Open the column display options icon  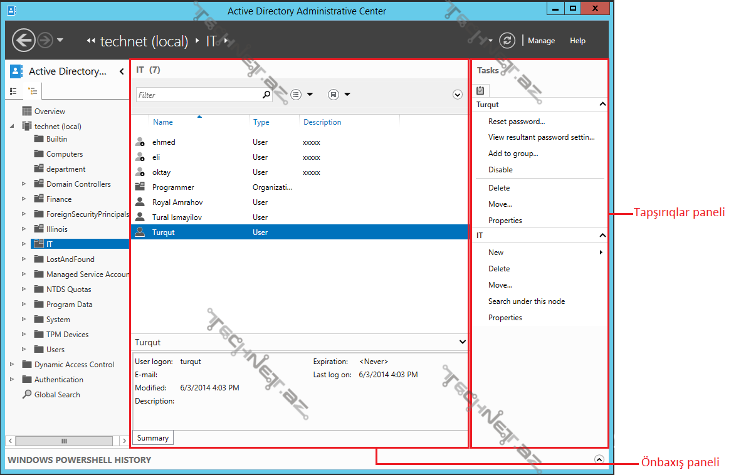(x=295, y=94)
